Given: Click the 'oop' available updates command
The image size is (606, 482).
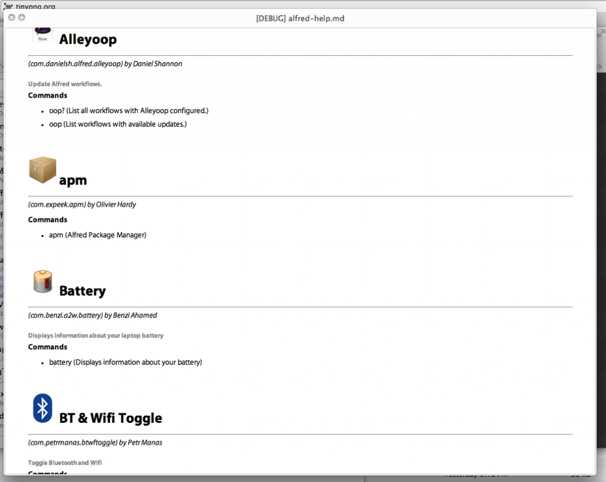Looking at the screenshot, I should 118,124.
